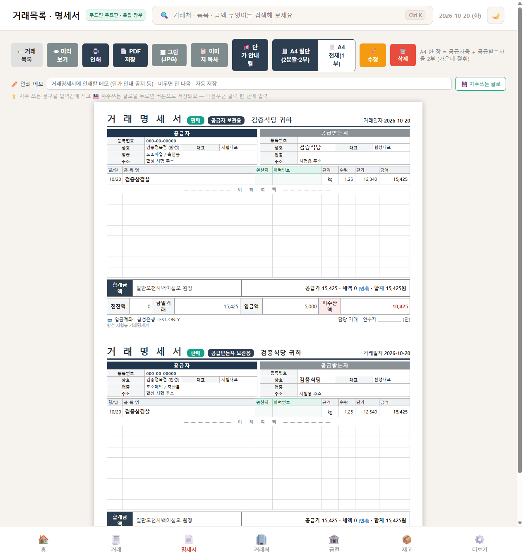Focus the 거래처·품목·금액 search field

click(292, 15)
